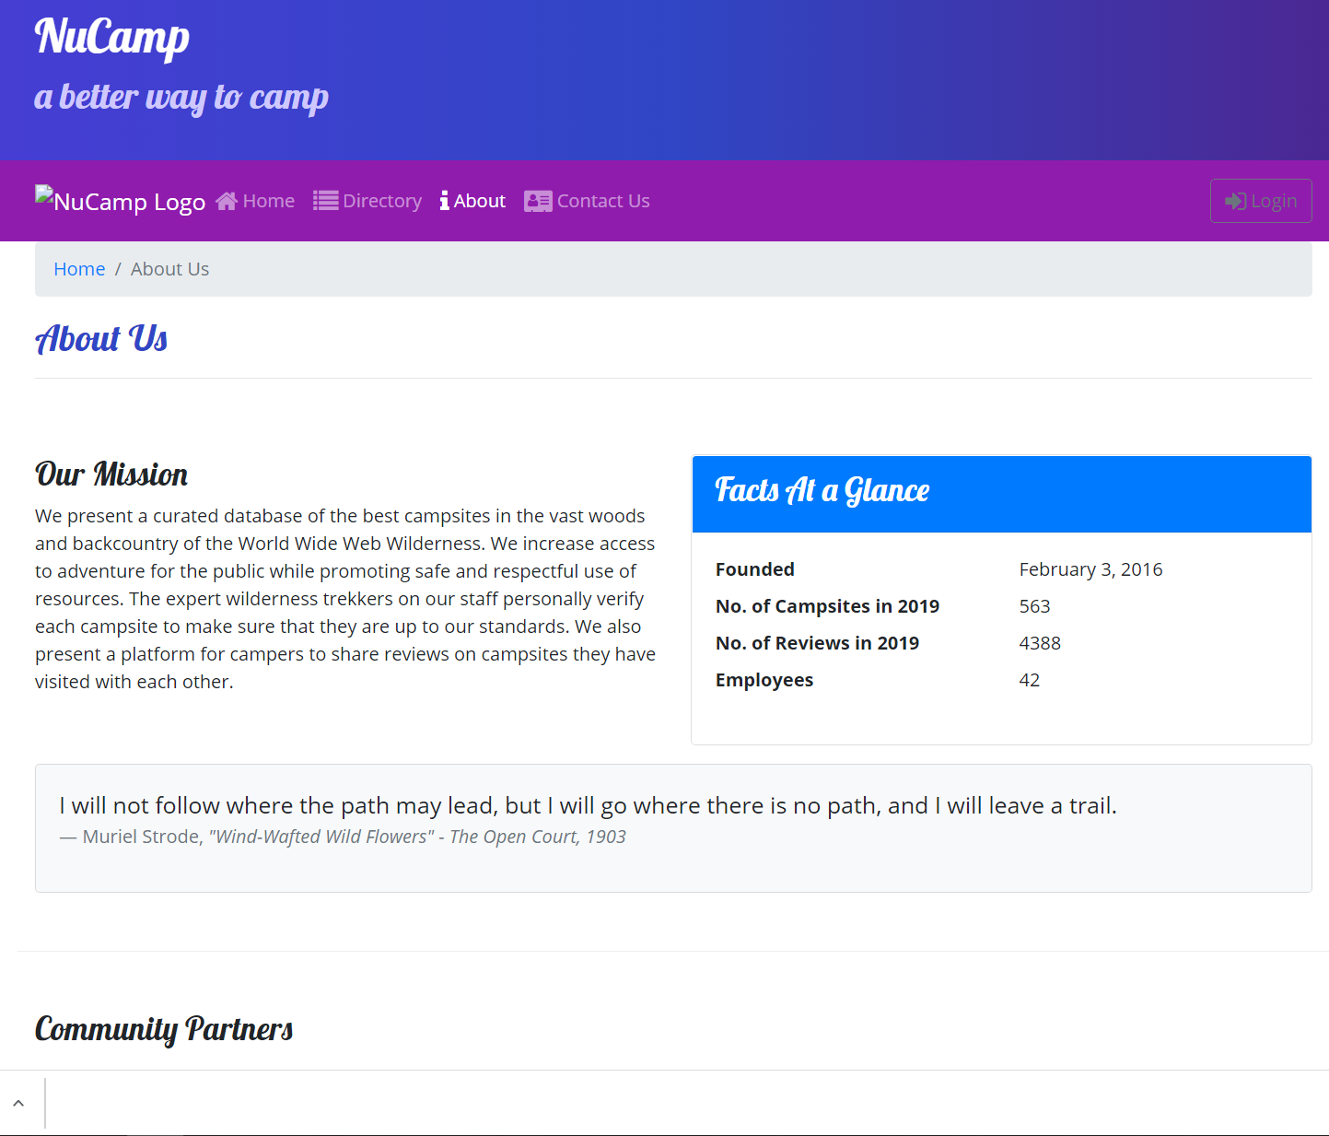Screen dimensions: 1329x1136
Task: Click the sign-in arrow icon on Login
Action: click(1235, 201)
